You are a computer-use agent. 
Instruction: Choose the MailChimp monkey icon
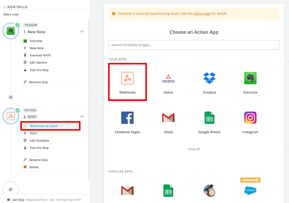point(209,190)
